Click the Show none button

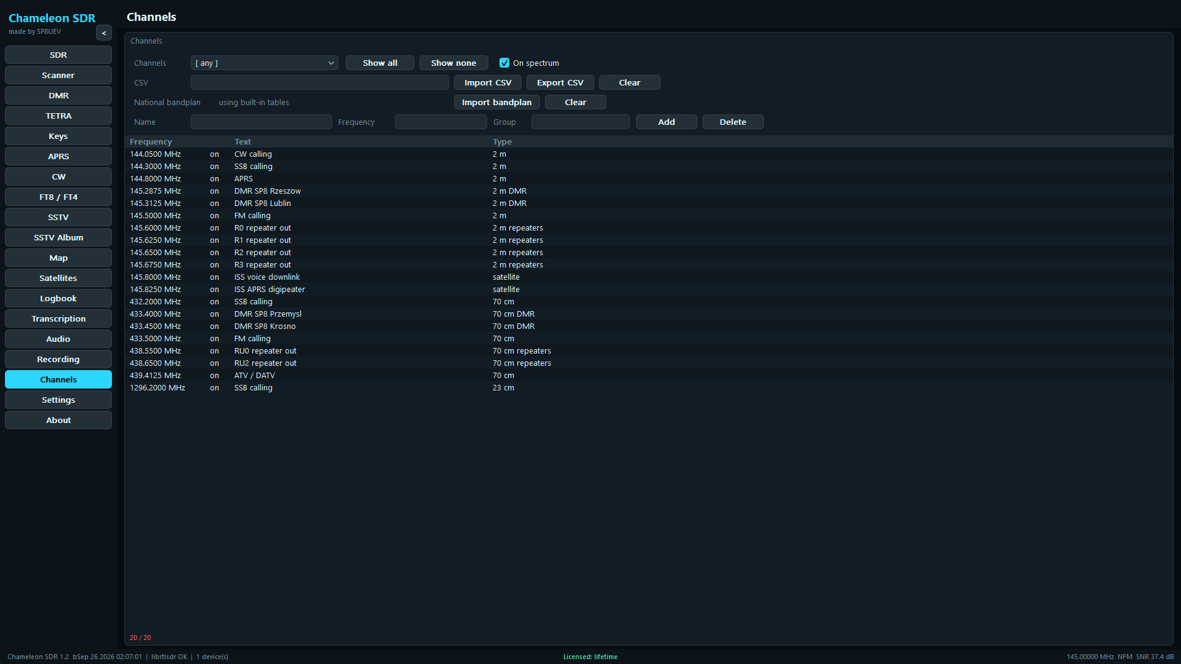coord(454,63)
